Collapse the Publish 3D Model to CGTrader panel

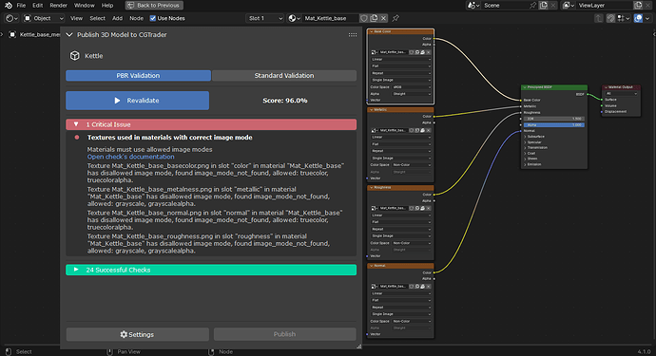[69, 35]
